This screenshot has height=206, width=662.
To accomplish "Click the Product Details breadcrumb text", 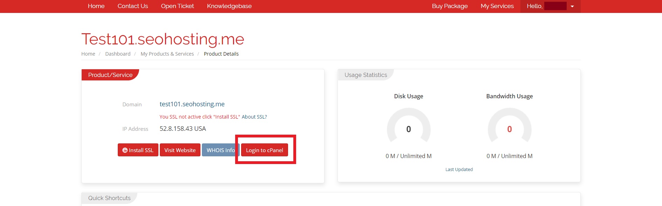I will coord(221,54).
